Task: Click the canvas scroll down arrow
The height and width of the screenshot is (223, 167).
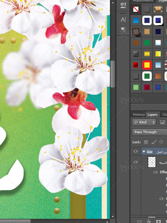Action: click(113, 217)
